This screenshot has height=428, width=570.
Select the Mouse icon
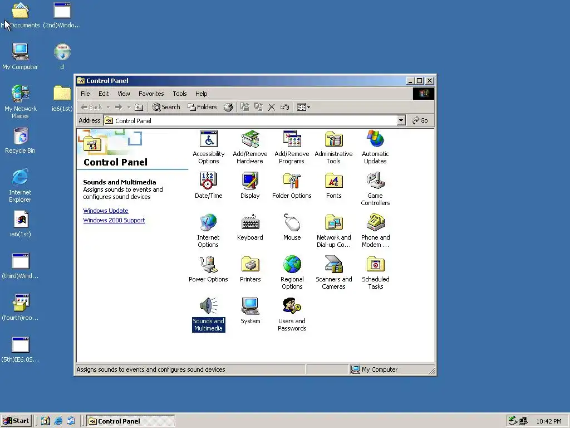pos(292,227)
